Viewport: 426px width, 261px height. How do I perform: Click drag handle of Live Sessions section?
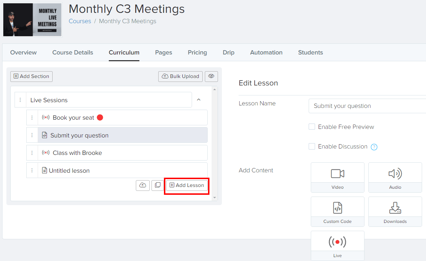[x=20, y=100]
